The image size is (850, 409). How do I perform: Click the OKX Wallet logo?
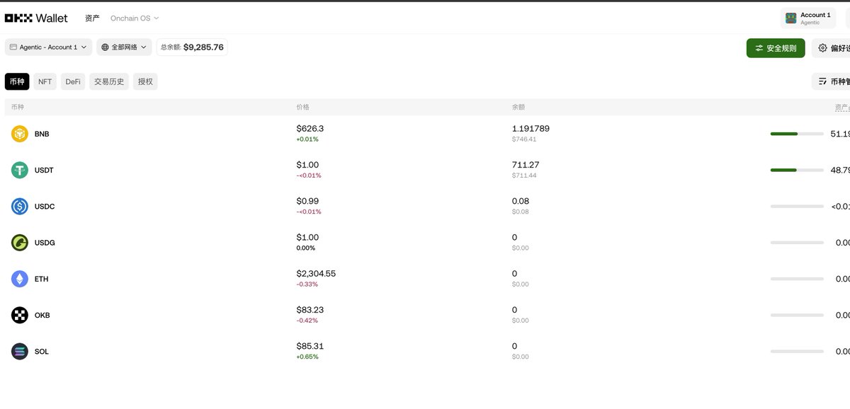click(36, 18)
